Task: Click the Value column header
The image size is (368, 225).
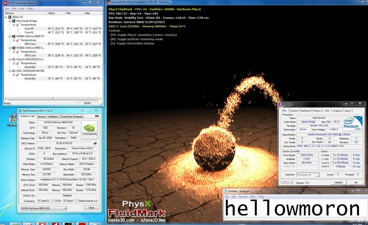Action: tap(55, 13)
